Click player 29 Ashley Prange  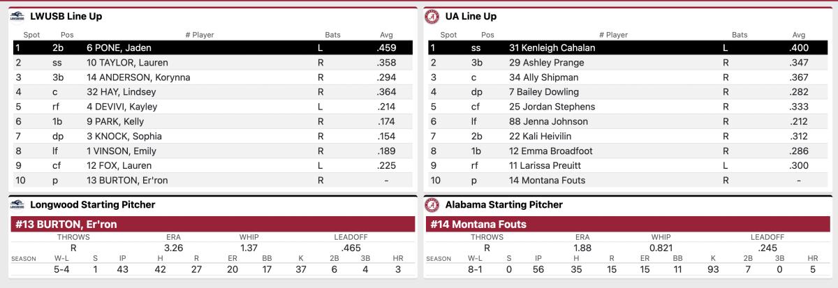(x=546, y=63)
